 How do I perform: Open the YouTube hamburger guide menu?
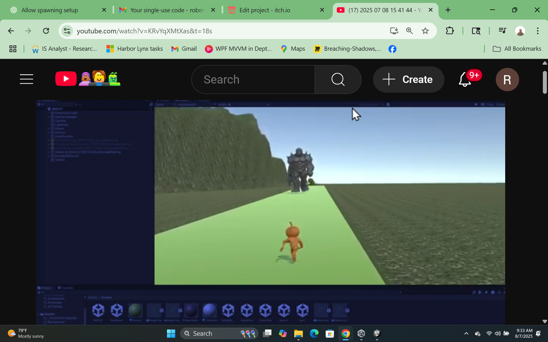pyautogui.click(x=26, y=79)
